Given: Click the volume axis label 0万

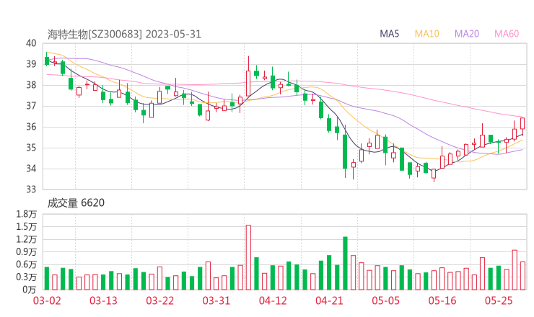Looking at the screenshot, I should coord(30,290).
